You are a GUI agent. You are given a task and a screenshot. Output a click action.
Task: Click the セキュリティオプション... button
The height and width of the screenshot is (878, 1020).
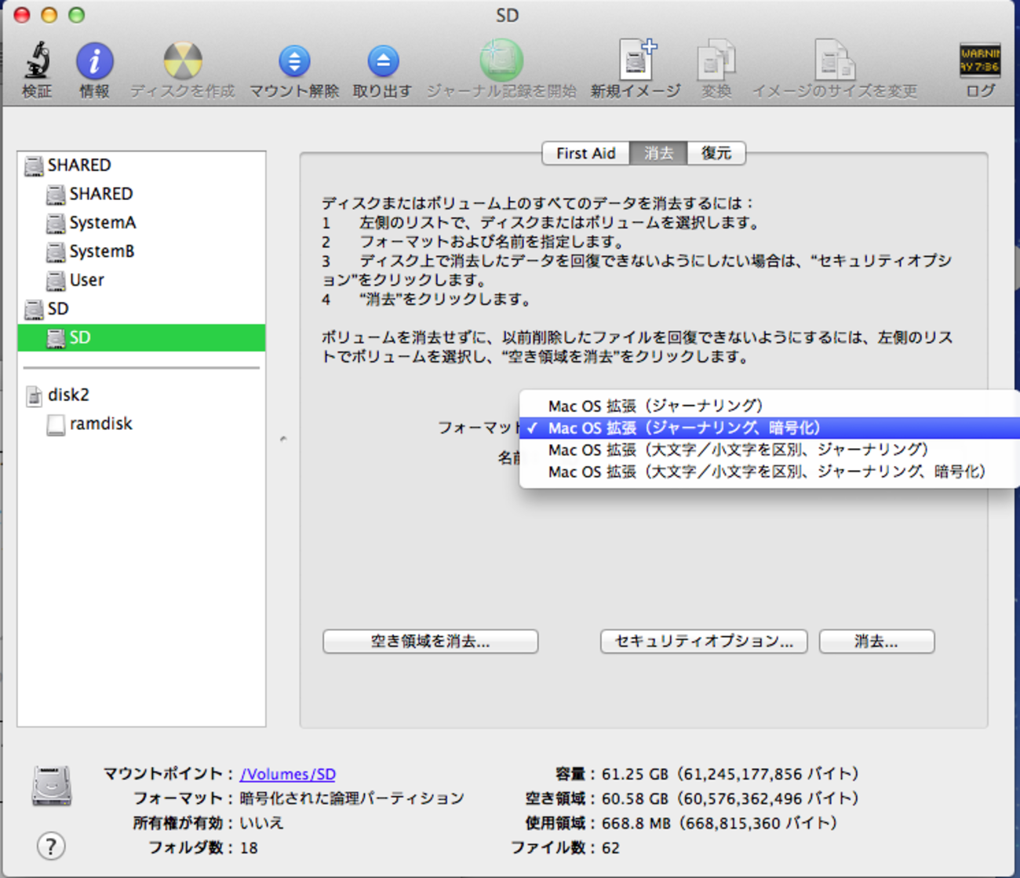point(702,641)
